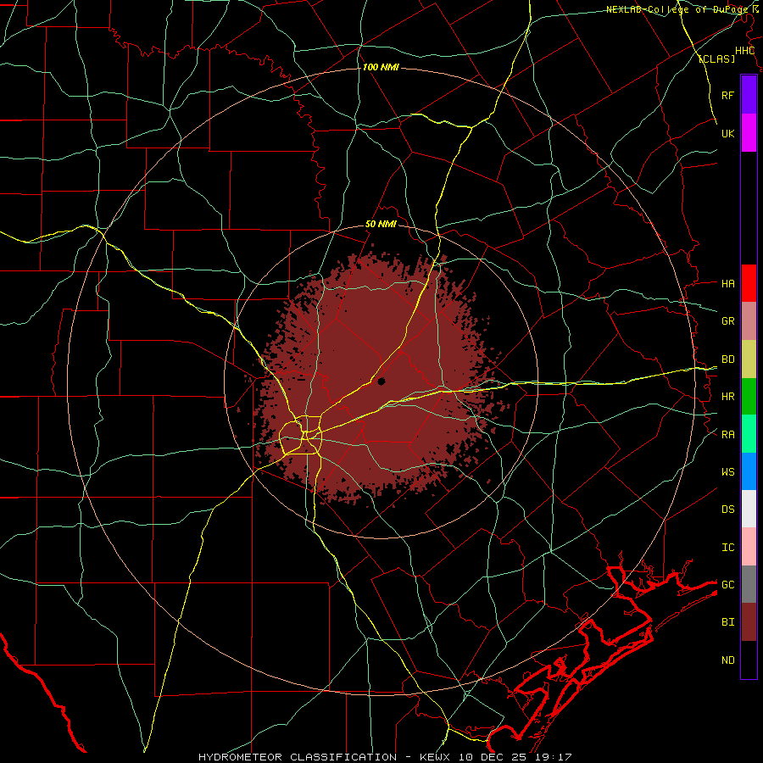The width and height of the screenshot is (763, 763).
Task: Click the "DS" legend label
Action: [727, 510]
